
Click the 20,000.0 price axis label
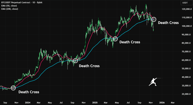[x=186, y=94]
